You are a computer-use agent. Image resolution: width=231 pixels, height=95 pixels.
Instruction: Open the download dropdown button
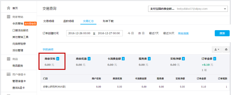pos(217,50)
